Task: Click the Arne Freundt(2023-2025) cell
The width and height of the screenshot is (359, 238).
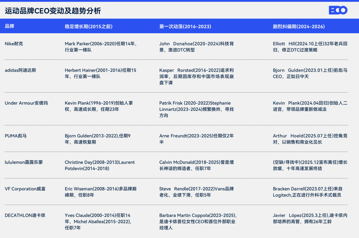Action: [196, 139]
